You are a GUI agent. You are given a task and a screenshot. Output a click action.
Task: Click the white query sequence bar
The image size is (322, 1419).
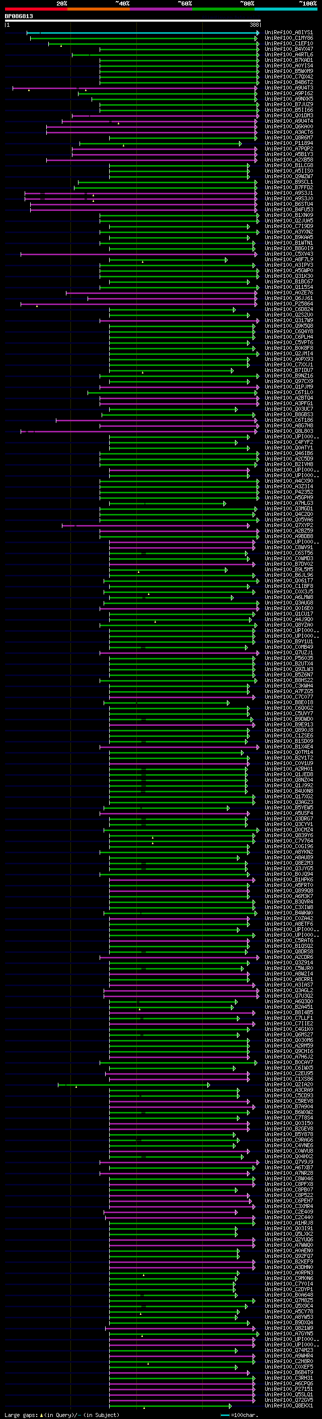coord(133,20)
